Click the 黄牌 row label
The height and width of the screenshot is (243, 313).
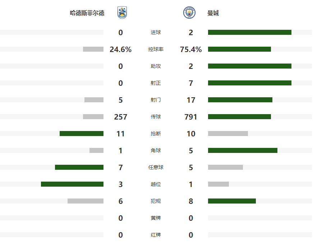pos(156,218)
